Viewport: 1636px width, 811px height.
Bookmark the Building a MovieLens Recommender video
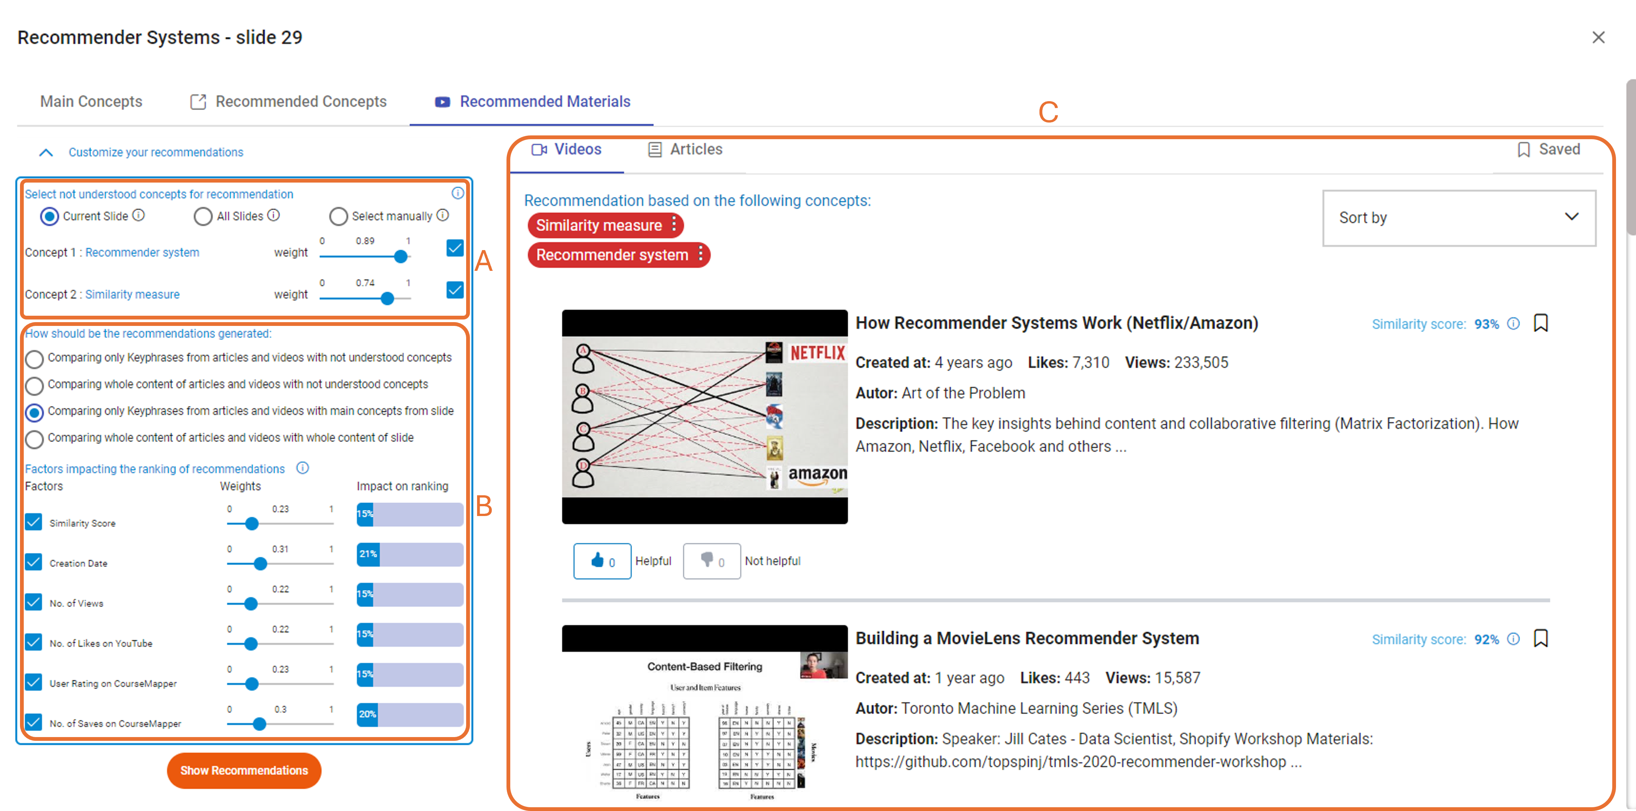(x=1540, y=638)
